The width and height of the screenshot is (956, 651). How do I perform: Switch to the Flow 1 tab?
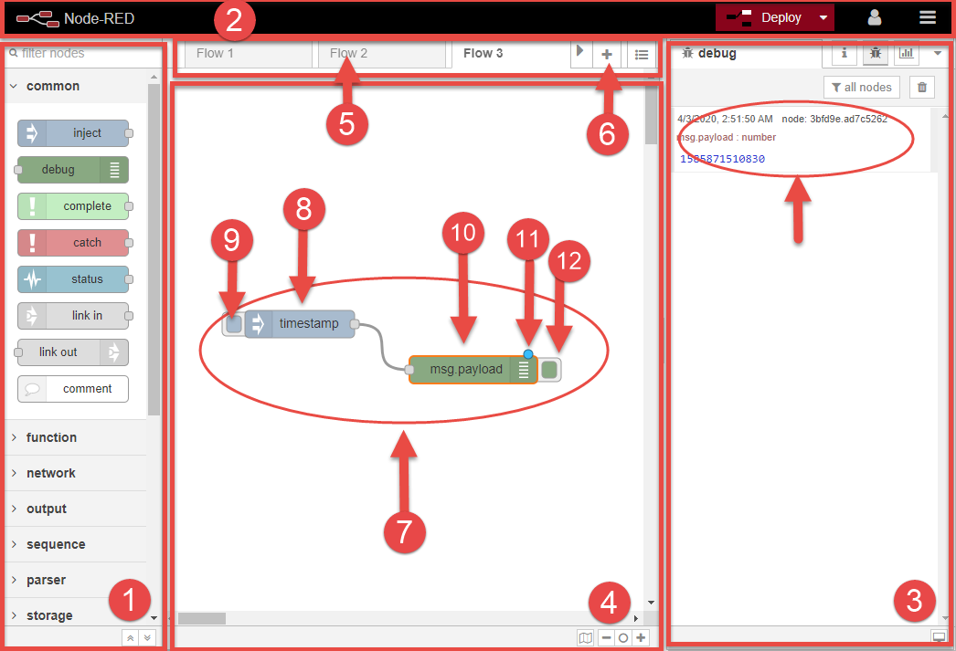(249, 54)
